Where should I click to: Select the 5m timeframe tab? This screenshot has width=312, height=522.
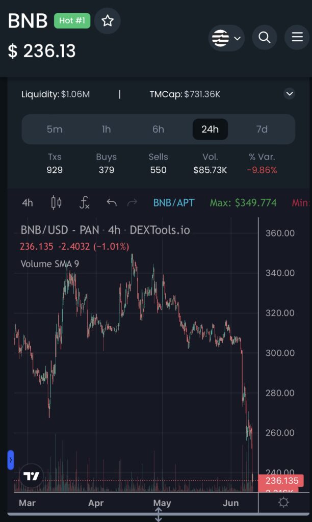(55, 129)
